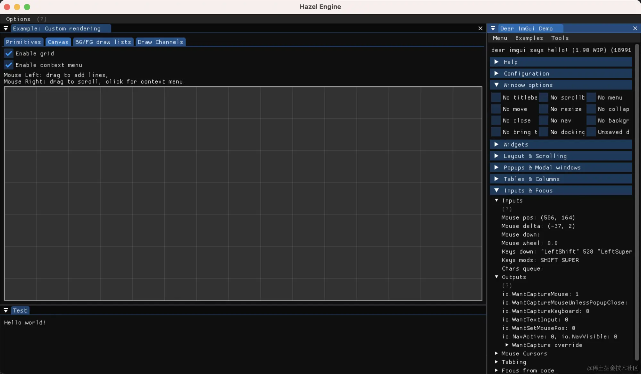Click the io.WantCaptureMouse: 1 line
Screen dimensions: 641x374
(x=540, y=294)
